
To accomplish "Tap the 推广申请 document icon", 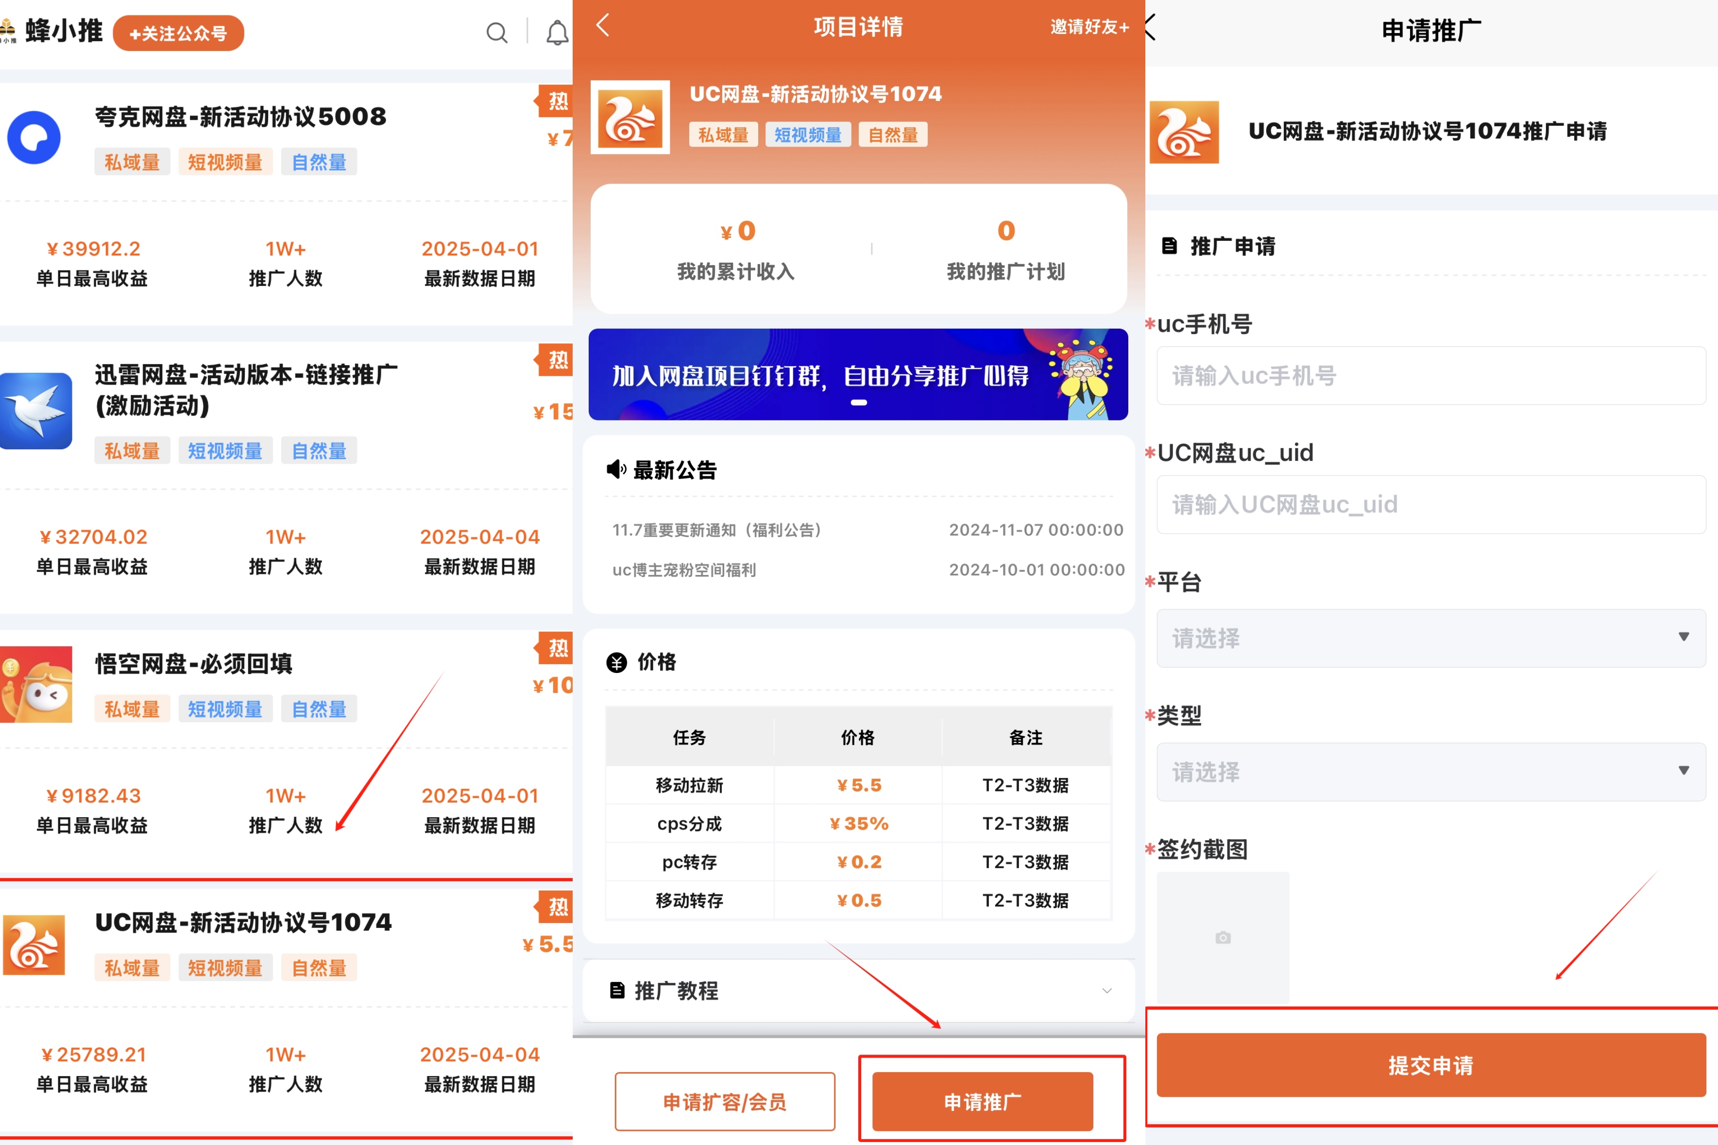I will coord(1170,246).
